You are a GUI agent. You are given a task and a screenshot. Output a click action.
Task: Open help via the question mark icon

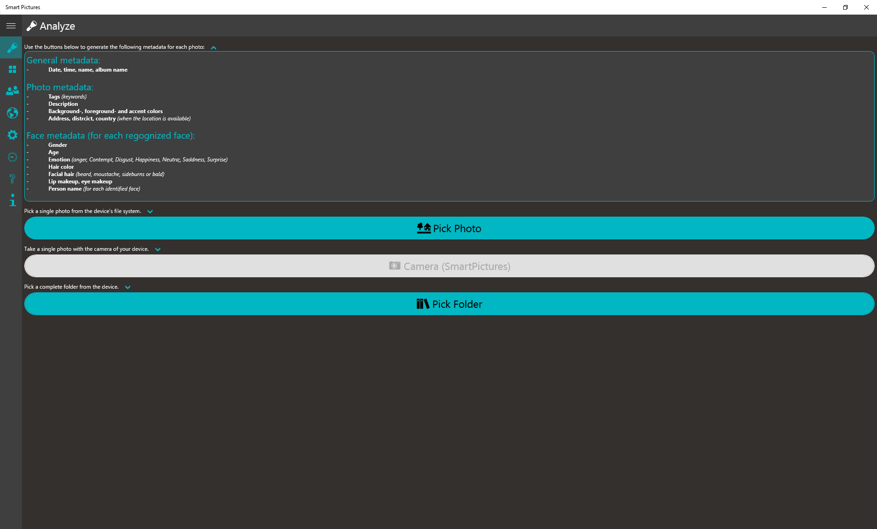12,178
